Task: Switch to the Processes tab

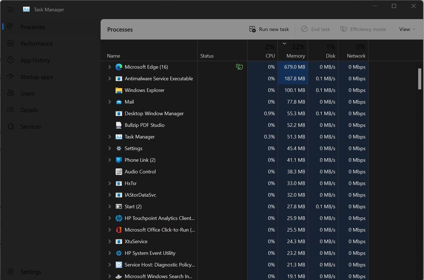Action: [32, 27]
